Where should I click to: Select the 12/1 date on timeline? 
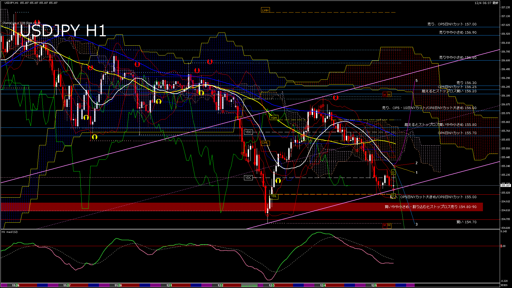pyautogui.click(x=169, y=285)
